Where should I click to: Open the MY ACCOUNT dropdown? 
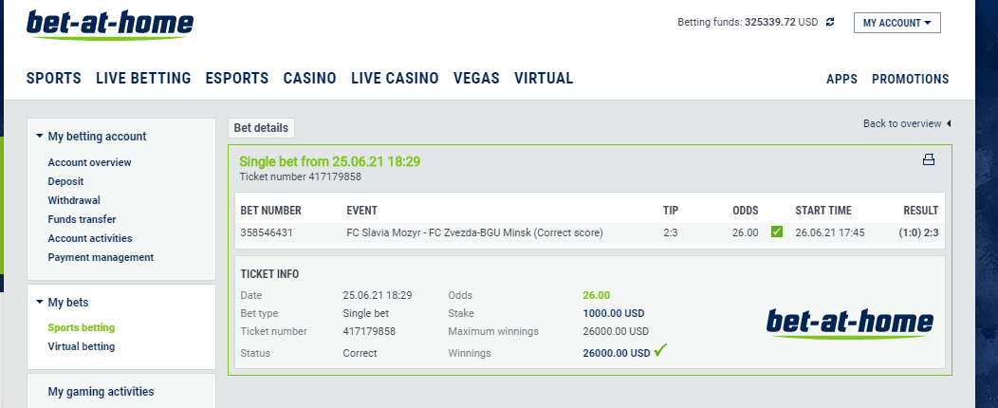pyautogui.click(x=896, y=23)
